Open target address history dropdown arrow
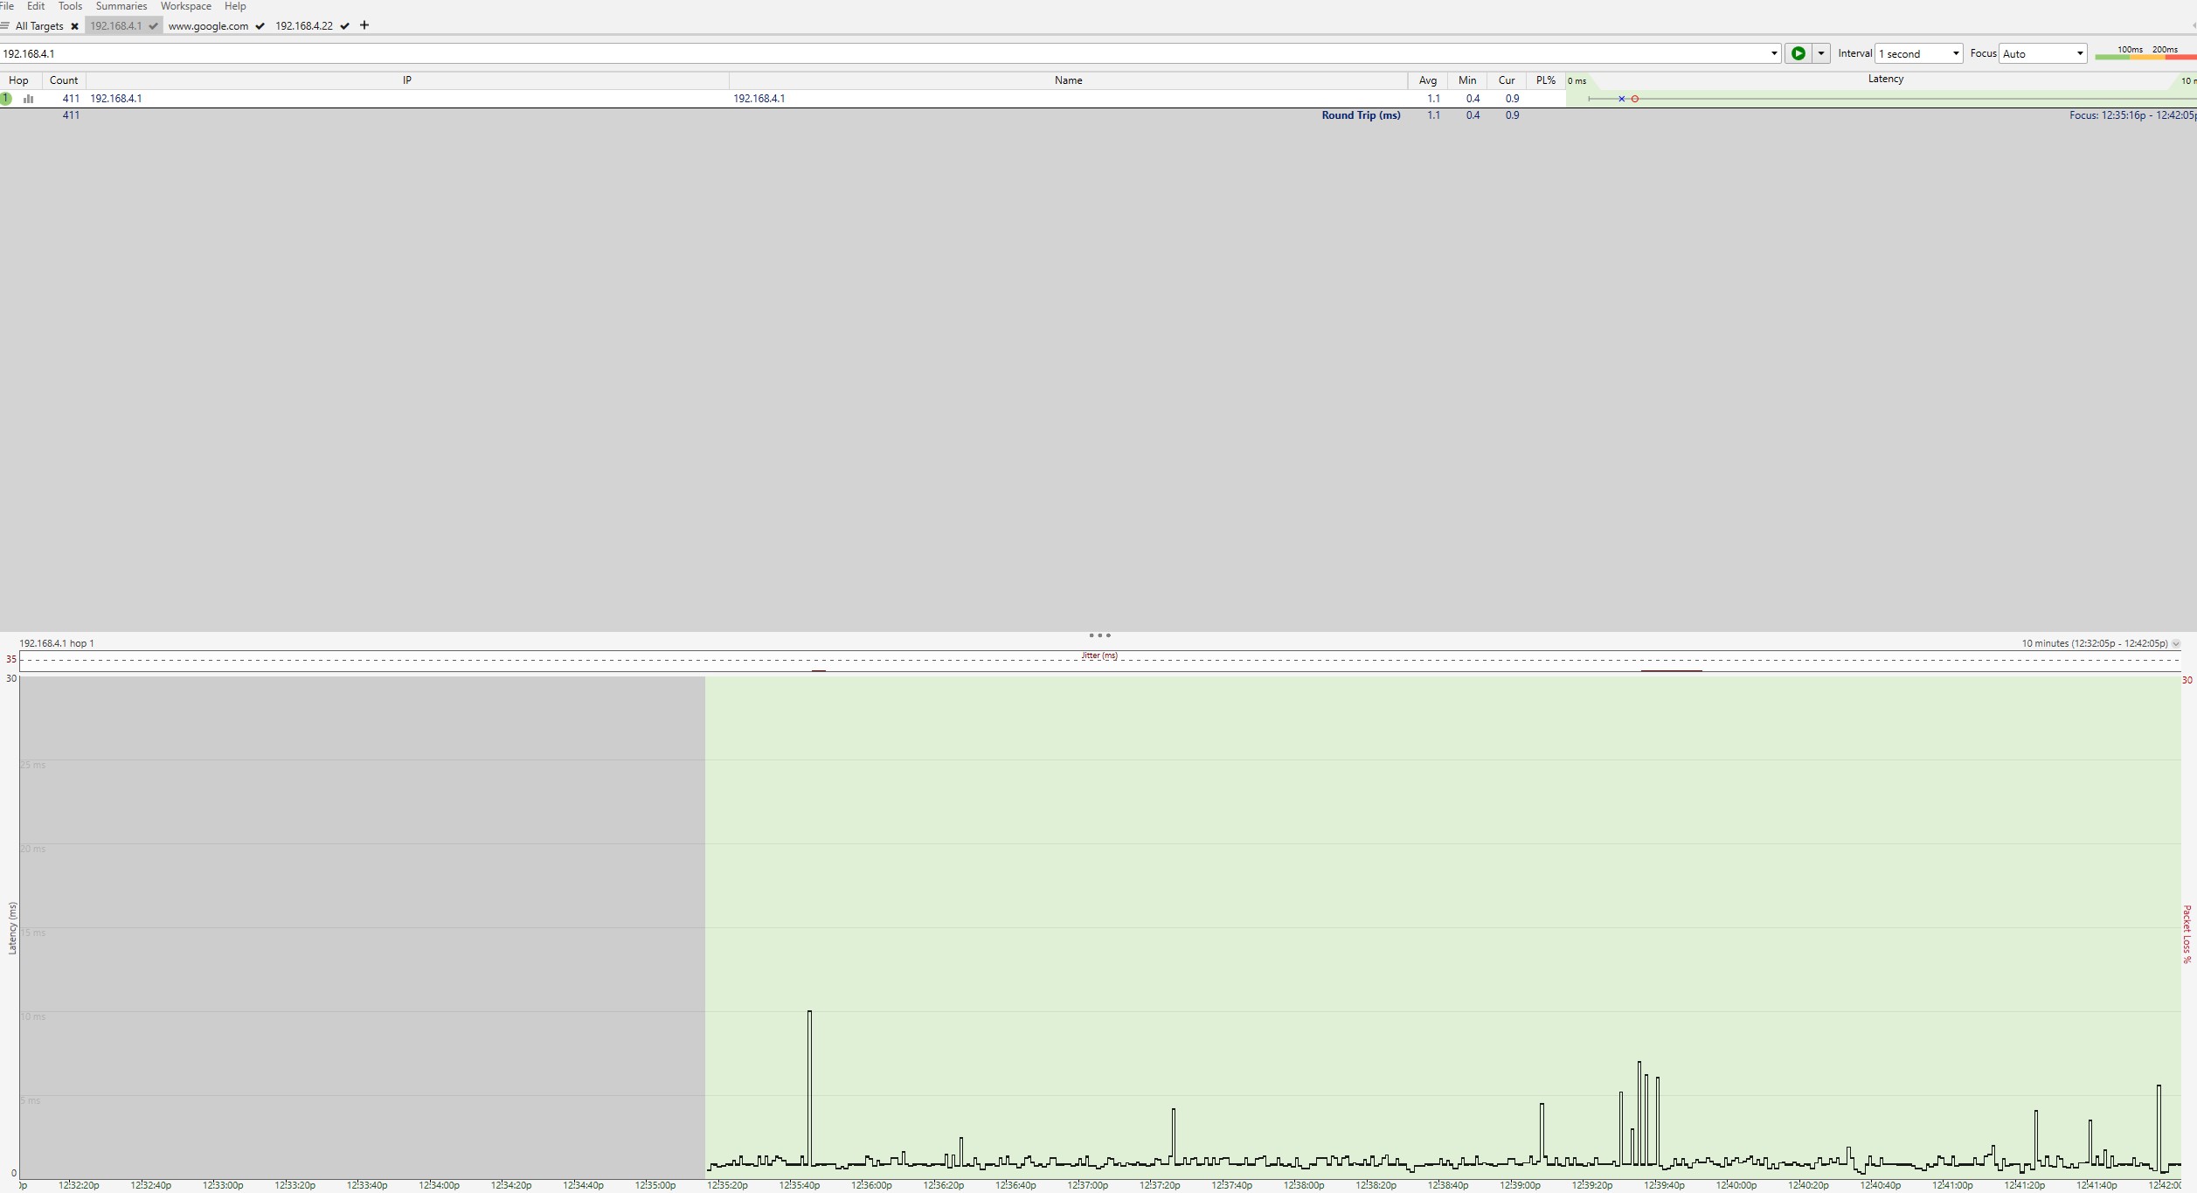Viewport: 2197px width, 1193px height. click(x=1774, y=53)
